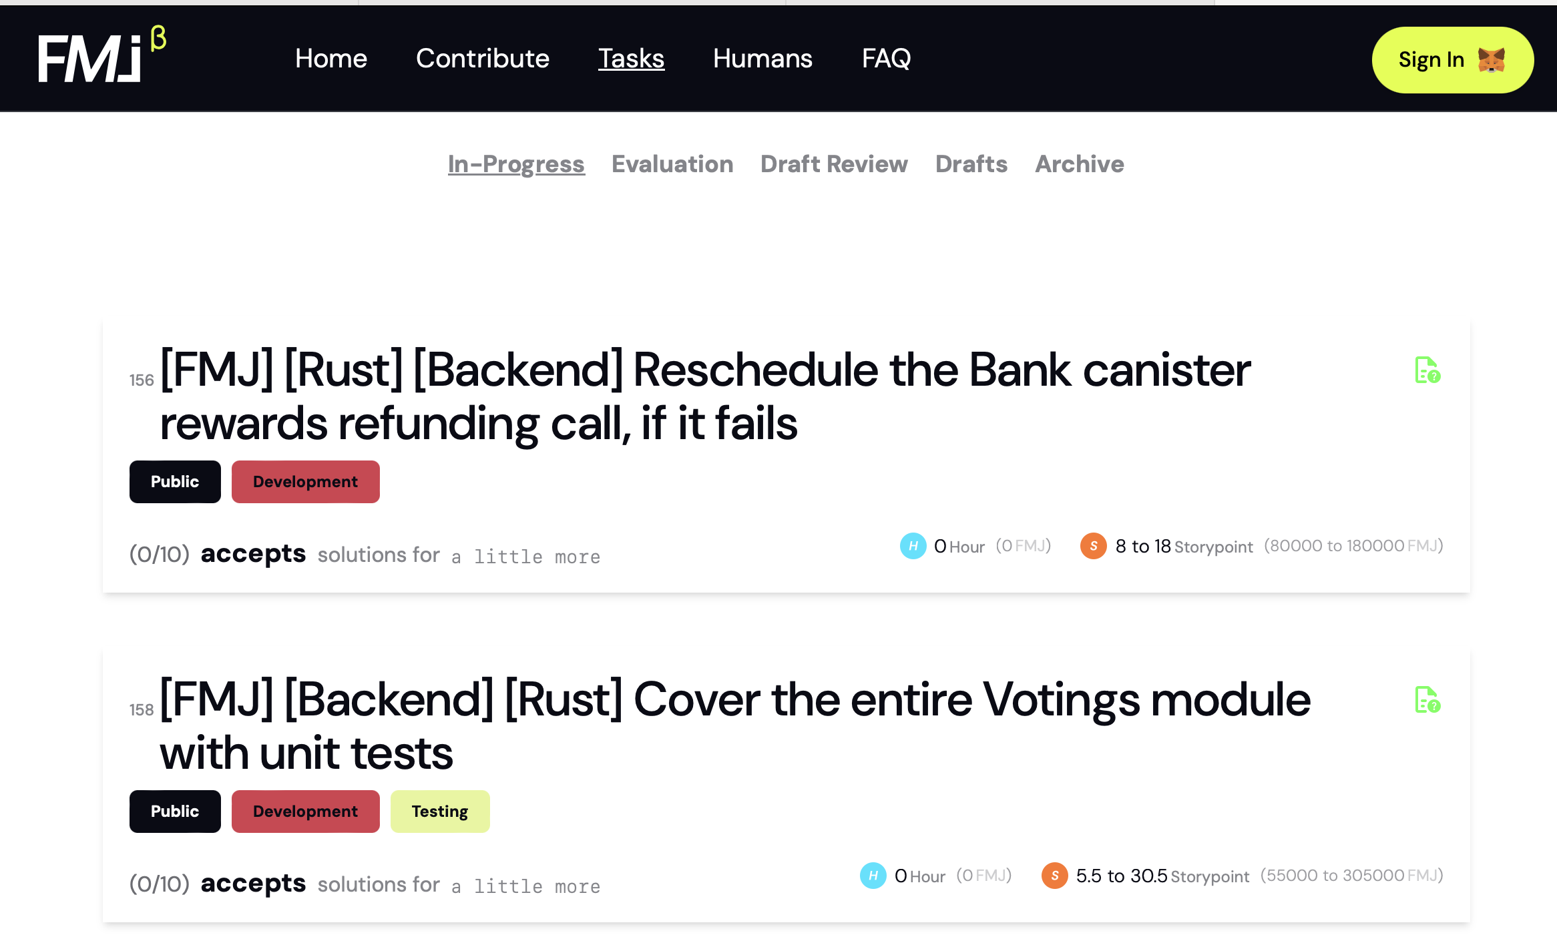
Task: Switch to the Evaluation tab
Action: coord(672,165)
